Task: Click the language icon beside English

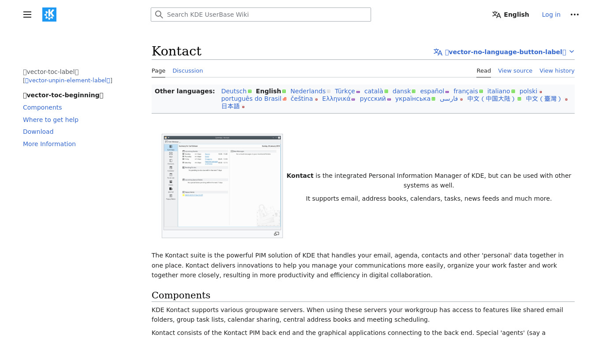Action: 497,15
